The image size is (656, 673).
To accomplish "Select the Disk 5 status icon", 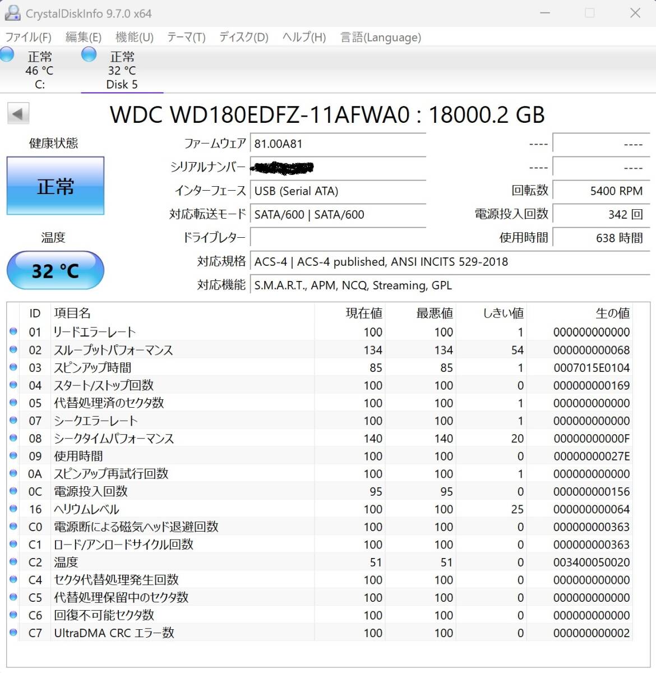I will pos(89,54).
